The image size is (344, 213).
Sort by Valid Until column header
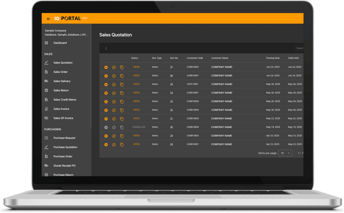click(x=293, y=58)
